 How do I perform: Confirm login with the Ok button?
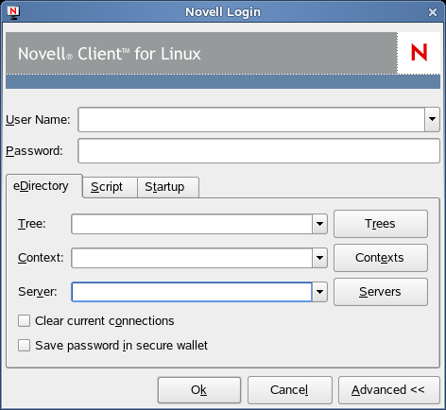[x=199, y=390]
